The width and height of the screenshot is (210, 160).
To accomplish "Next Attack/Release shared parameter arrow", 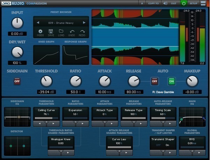I will coord(126,153).
